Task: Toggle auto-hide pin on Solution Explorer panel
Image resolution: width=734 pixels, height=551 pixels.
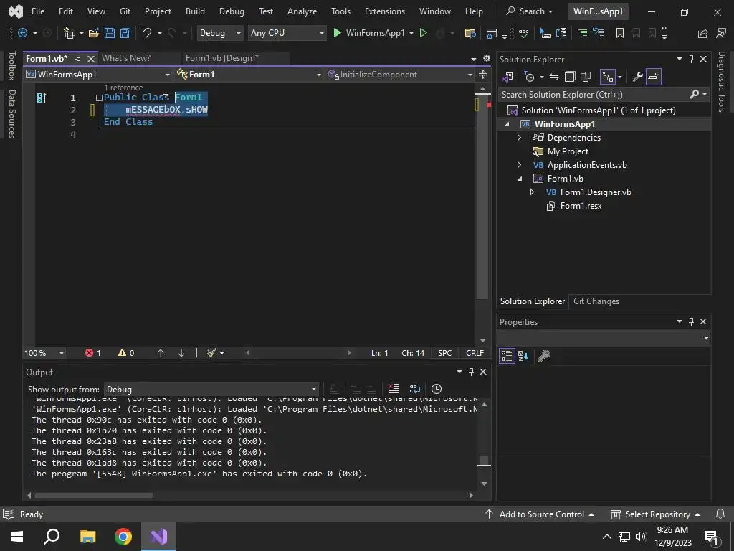Action: click(x=692, y=59)
